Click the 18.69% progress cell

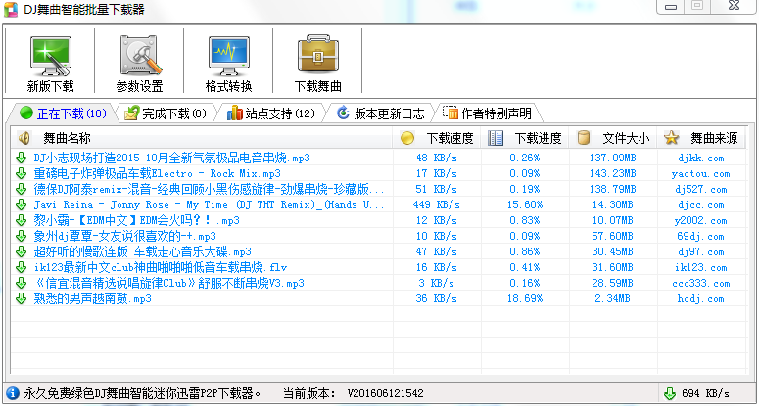[x=525, y=298]
